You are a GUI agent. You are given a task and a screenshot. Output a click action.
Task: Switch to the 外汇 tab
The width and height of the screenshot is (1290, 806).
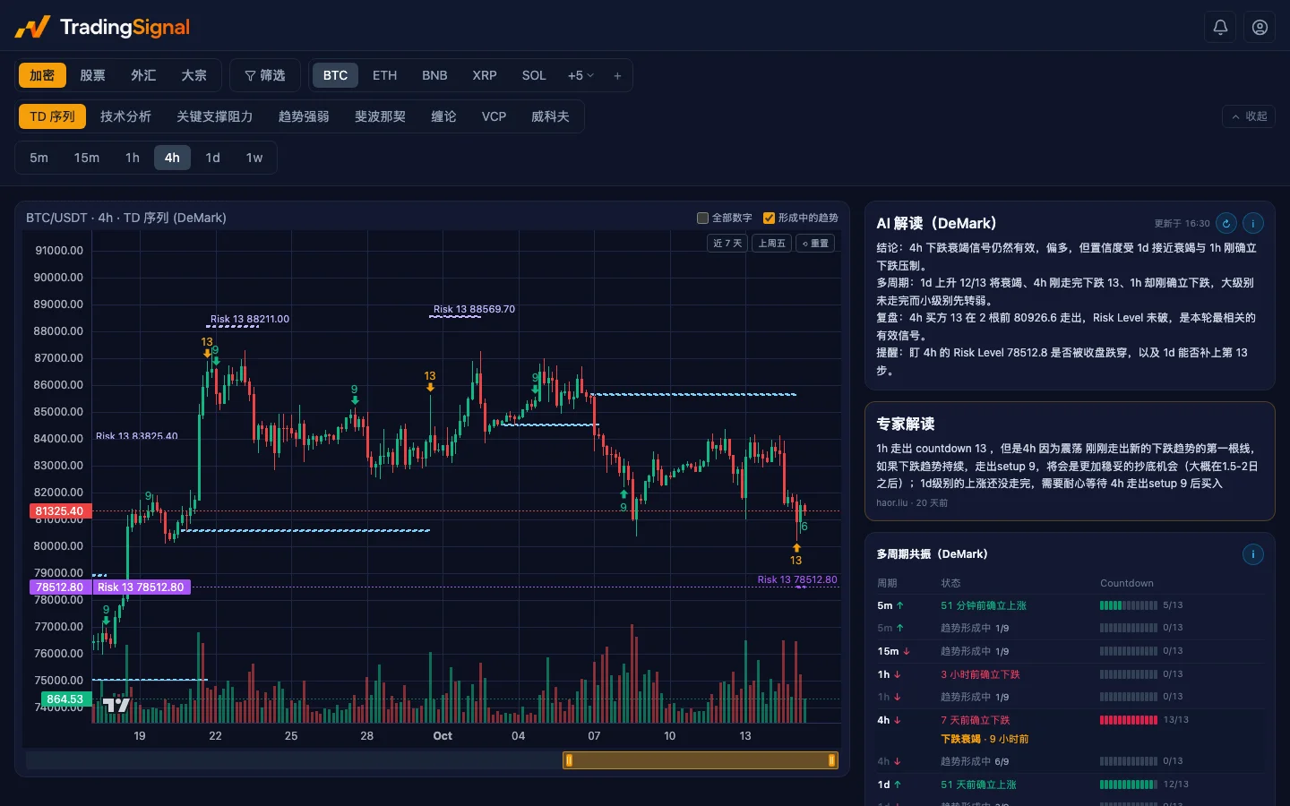click(x=143, y=75)
